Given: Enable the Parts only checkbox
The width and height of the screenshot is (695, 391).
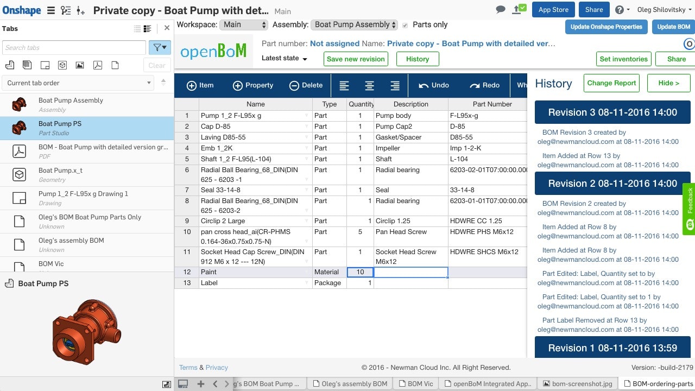Looking at the screenshot, I should pos(405,24).
